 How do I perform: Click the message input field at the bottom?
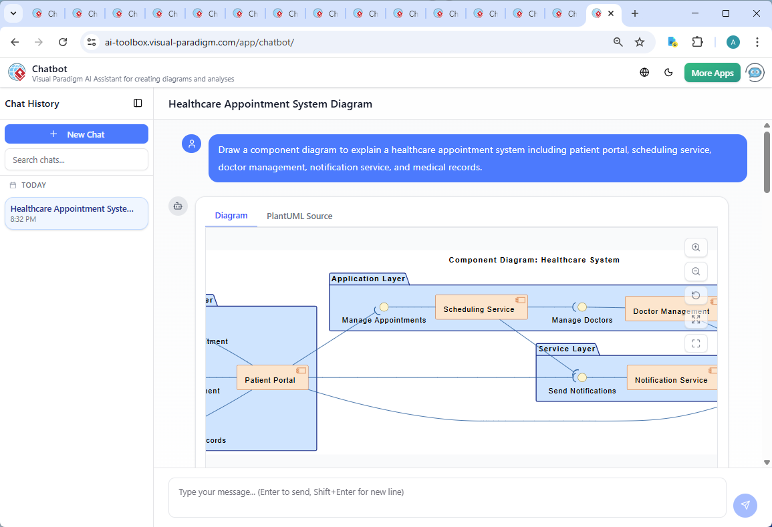(x=446, y=496)
